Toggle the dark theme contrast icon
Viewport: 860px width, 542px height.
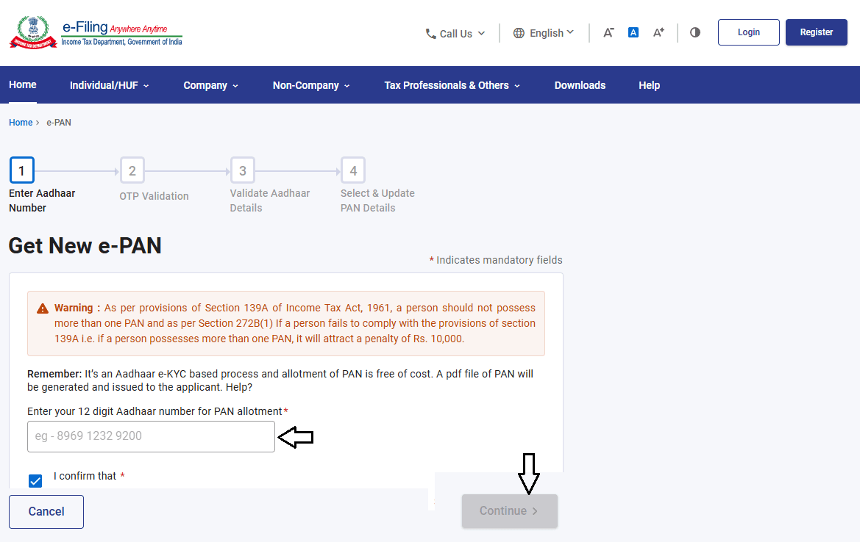click(x=694, y=32)
